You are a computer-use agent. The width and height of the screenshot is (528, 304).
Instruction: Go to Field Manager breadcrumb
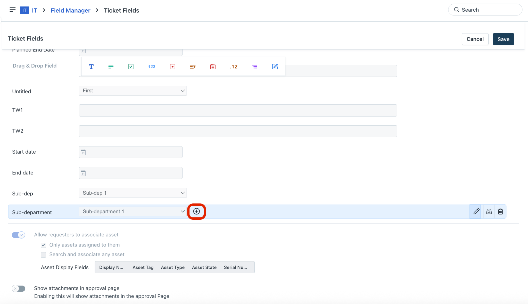click(x=70, y=10)
